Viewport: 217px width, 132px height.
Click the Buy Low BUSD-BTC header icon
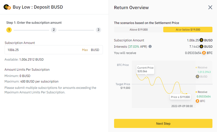(7, 7)
